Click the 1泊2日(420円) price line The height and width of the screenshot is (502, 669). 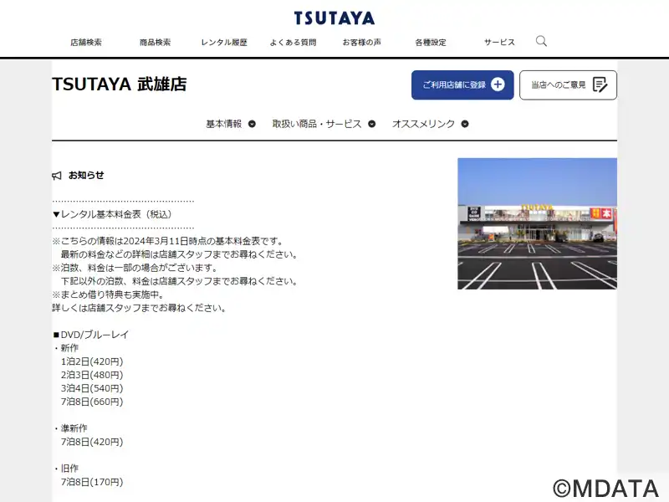[92, 361]
